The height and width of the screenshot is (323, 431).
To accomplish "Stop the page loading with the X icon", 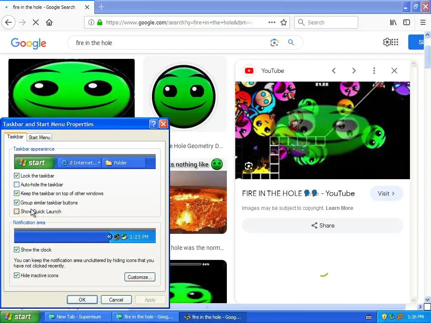I will click(36, 22).
